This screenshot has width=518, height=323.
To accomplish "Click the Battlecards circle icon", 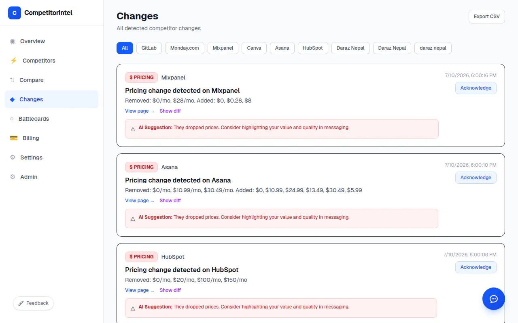I will click(12, 119).
